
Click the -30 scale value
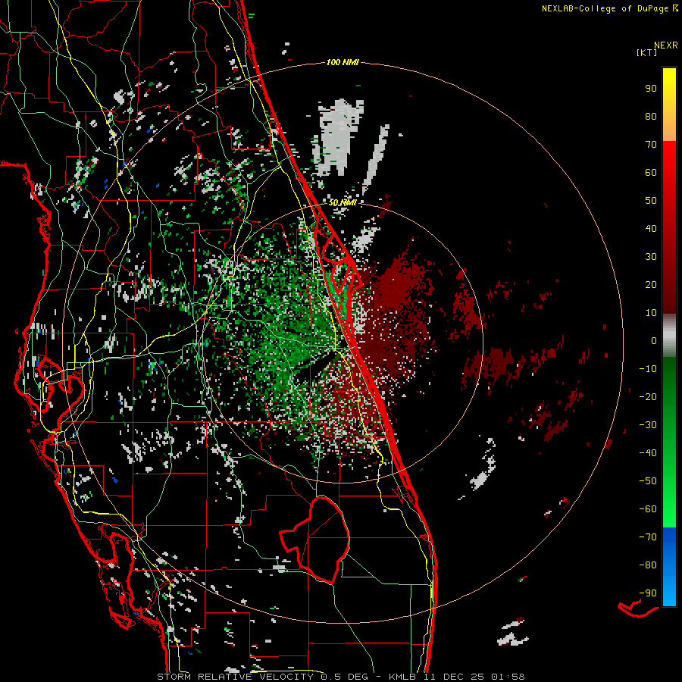pos(648,425)
